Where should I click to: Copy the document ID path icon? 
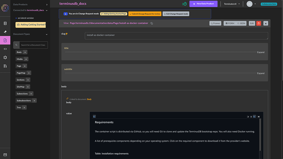(152, 23)
